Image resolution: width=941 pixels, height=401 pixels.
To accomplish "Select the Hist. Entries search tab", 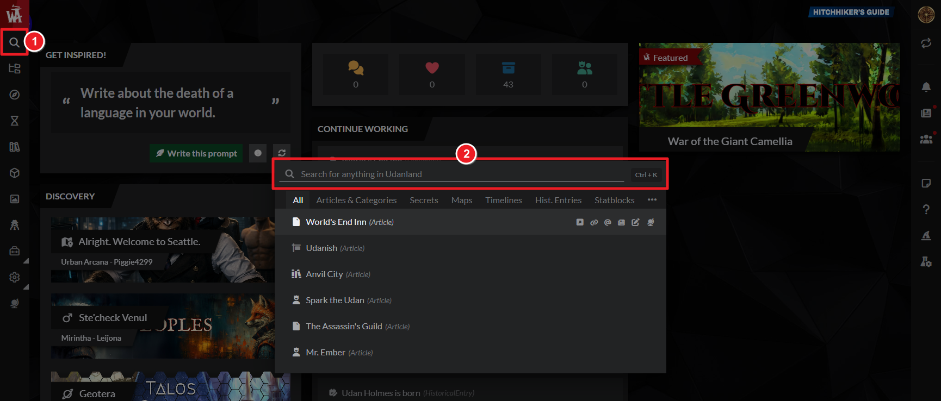I will [x=558, y=200].
